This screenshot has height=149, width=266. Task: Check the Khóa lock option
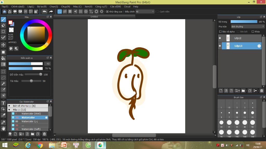click(x=253, y=32)
